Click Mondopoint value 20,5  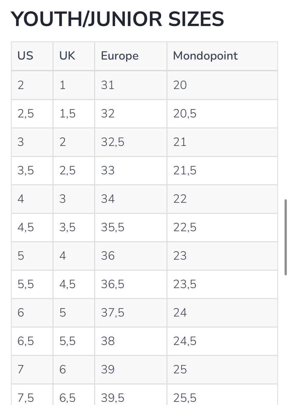(185, 114)
